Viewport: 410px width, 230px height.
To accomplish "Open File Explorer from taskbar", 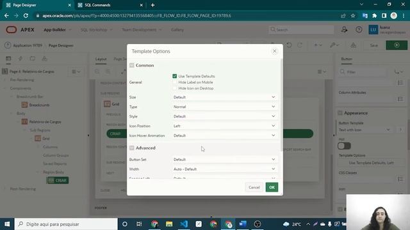I will click(x=169, y=224).
